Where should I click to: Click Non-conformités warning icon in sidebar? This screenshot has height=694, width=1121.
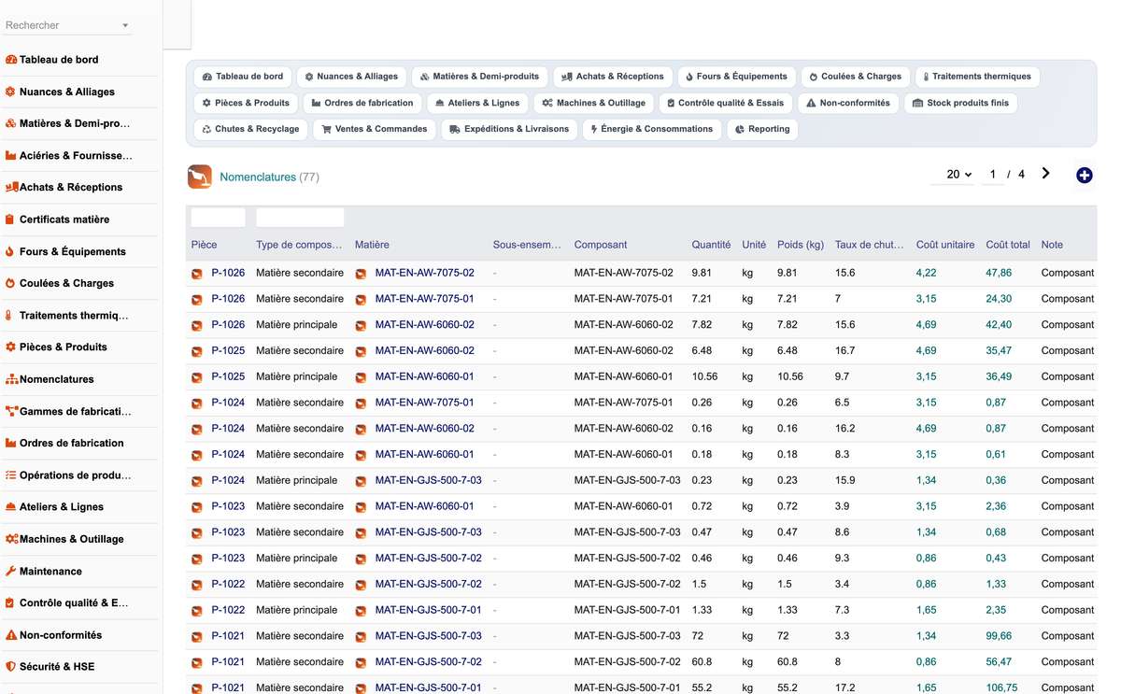click(x=11, y=635)
